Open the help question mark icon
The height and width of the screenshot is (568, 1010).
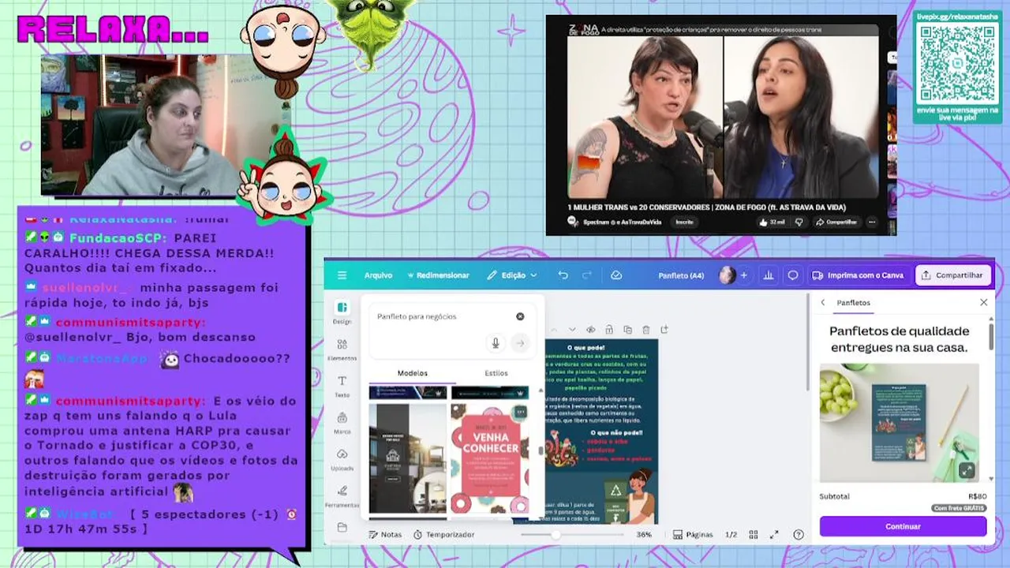(799, 534)
